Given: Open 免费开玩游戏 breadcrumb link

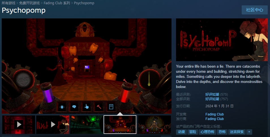Looking at the screenshot, I should (29, 3).
